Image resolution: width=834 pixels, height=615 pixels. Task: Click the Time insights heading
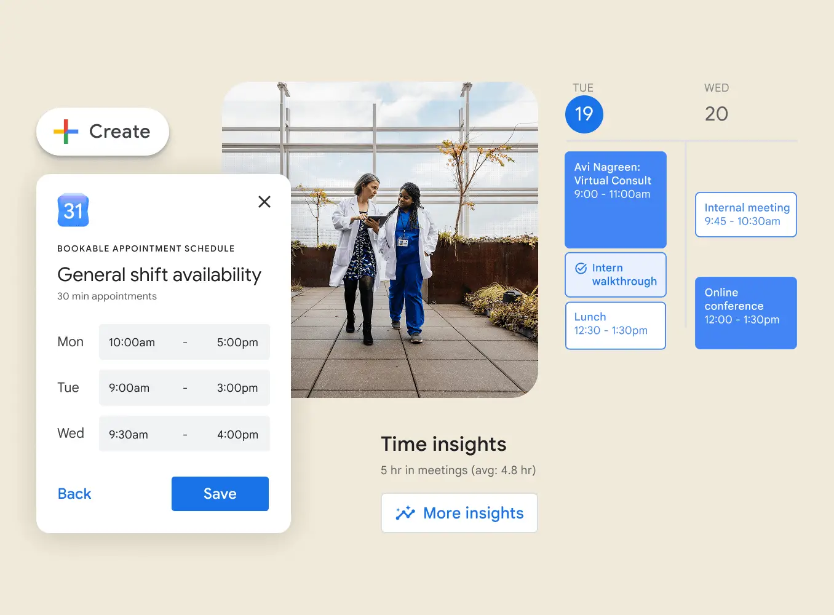(x=443, y=444)
